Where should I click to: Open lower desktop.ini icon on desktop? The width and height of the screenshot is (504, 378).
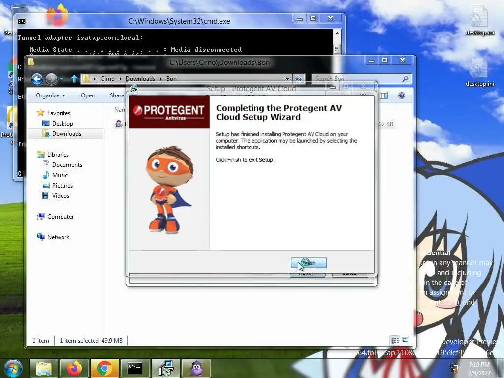pyautogui.click(x=479, y=72)
